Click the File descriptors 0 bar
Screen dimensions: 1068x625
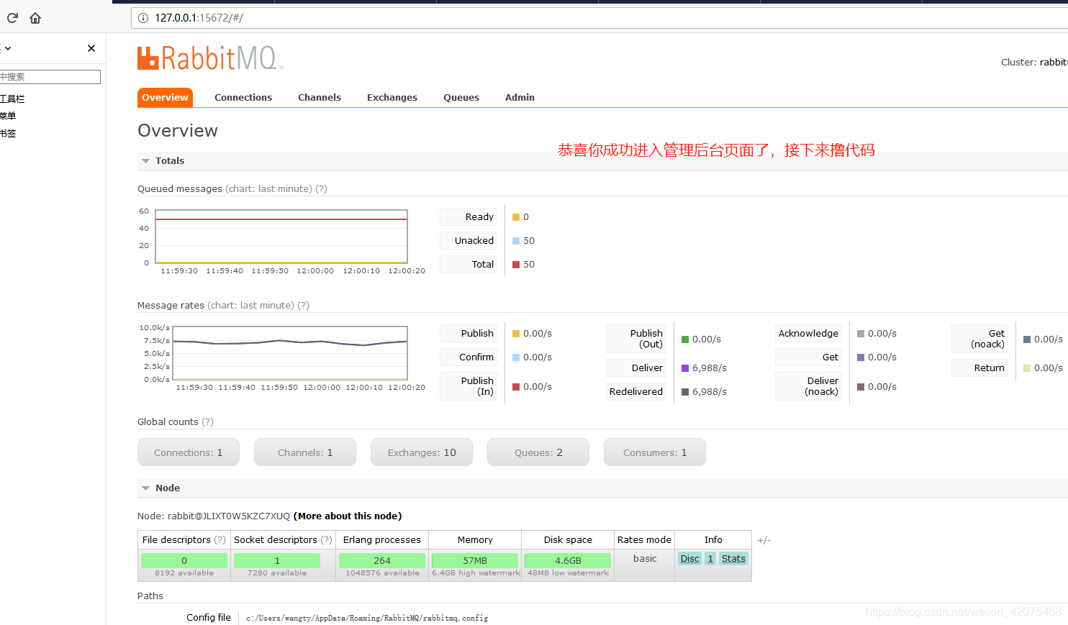(x=184, y=560)
